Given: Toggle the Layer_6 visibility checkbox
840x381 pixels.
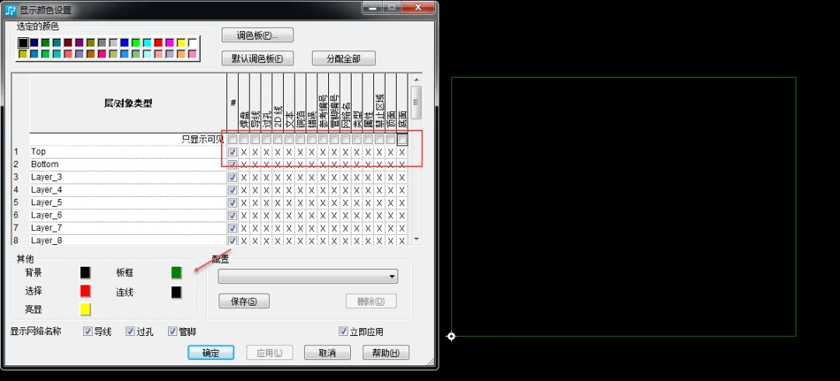Looking at the screenshot, I should pos(233,215).
